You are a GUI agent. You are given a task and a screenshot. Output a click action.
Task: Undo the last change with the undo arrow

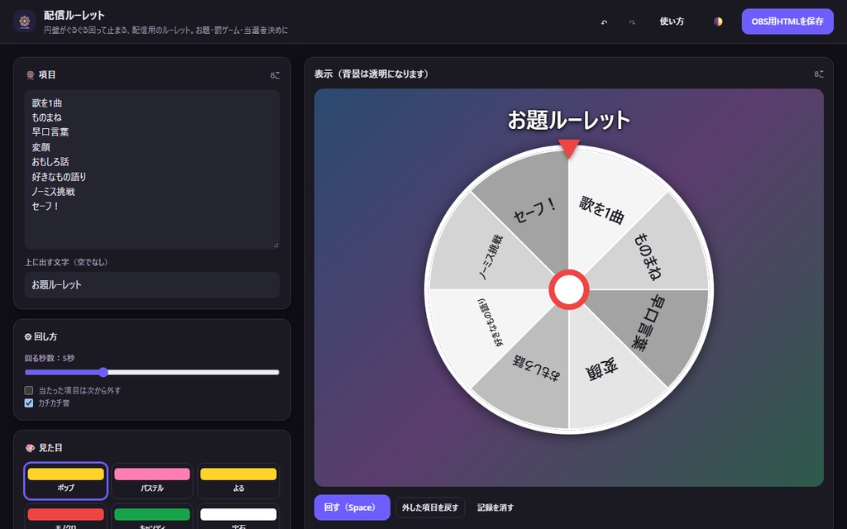pyautogui.click(x=604, y=21)
